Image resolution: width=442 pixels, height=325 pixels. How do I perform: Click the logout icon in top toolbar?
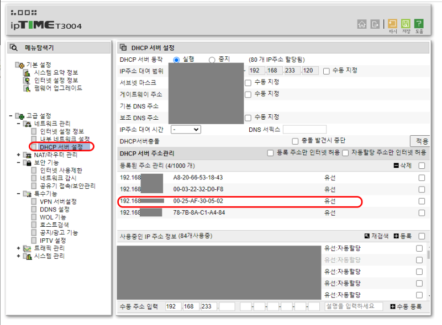pyautogui.click(x=375, y=24)
